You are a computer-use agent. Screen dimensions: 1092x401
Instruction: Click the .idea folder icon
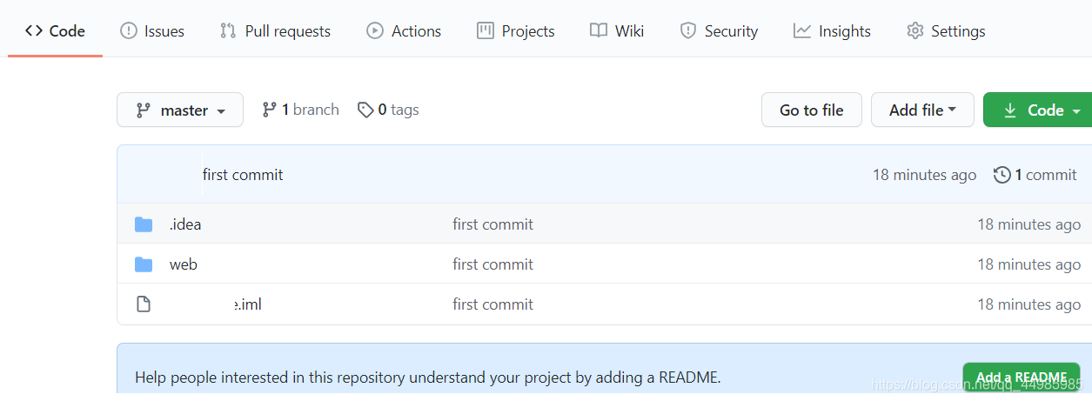(x=144, y=225)
